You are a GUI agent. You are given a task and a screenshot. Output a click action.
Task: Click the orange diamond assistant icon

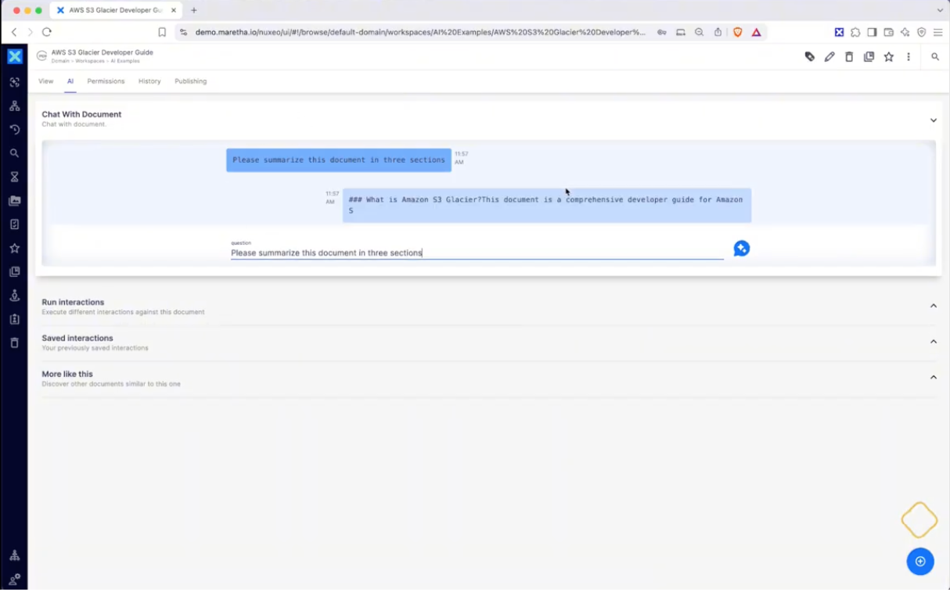[x=919, y=520]
